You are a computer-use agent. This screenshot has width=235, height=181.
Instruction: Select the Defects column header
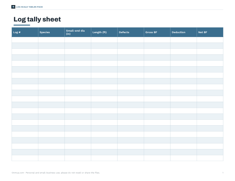131,32
